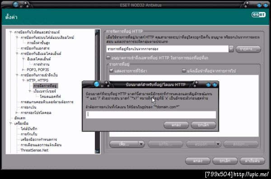Image resolution: width=271 pixels, height=179 pixels.
Task: Select เครื่องมือวางกำหนดการ tree item
Action: tap(39, 139)
